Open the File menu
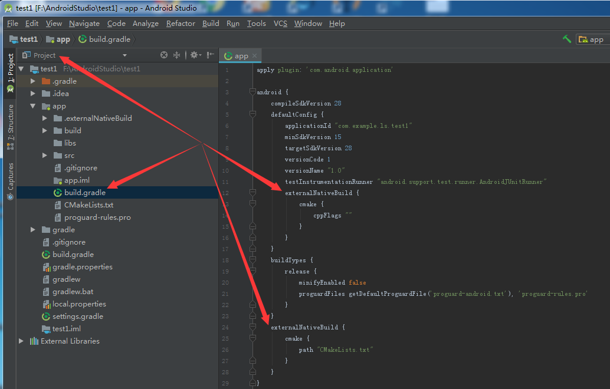This screenshot has height=389, width=610. [x=12, y=24]
